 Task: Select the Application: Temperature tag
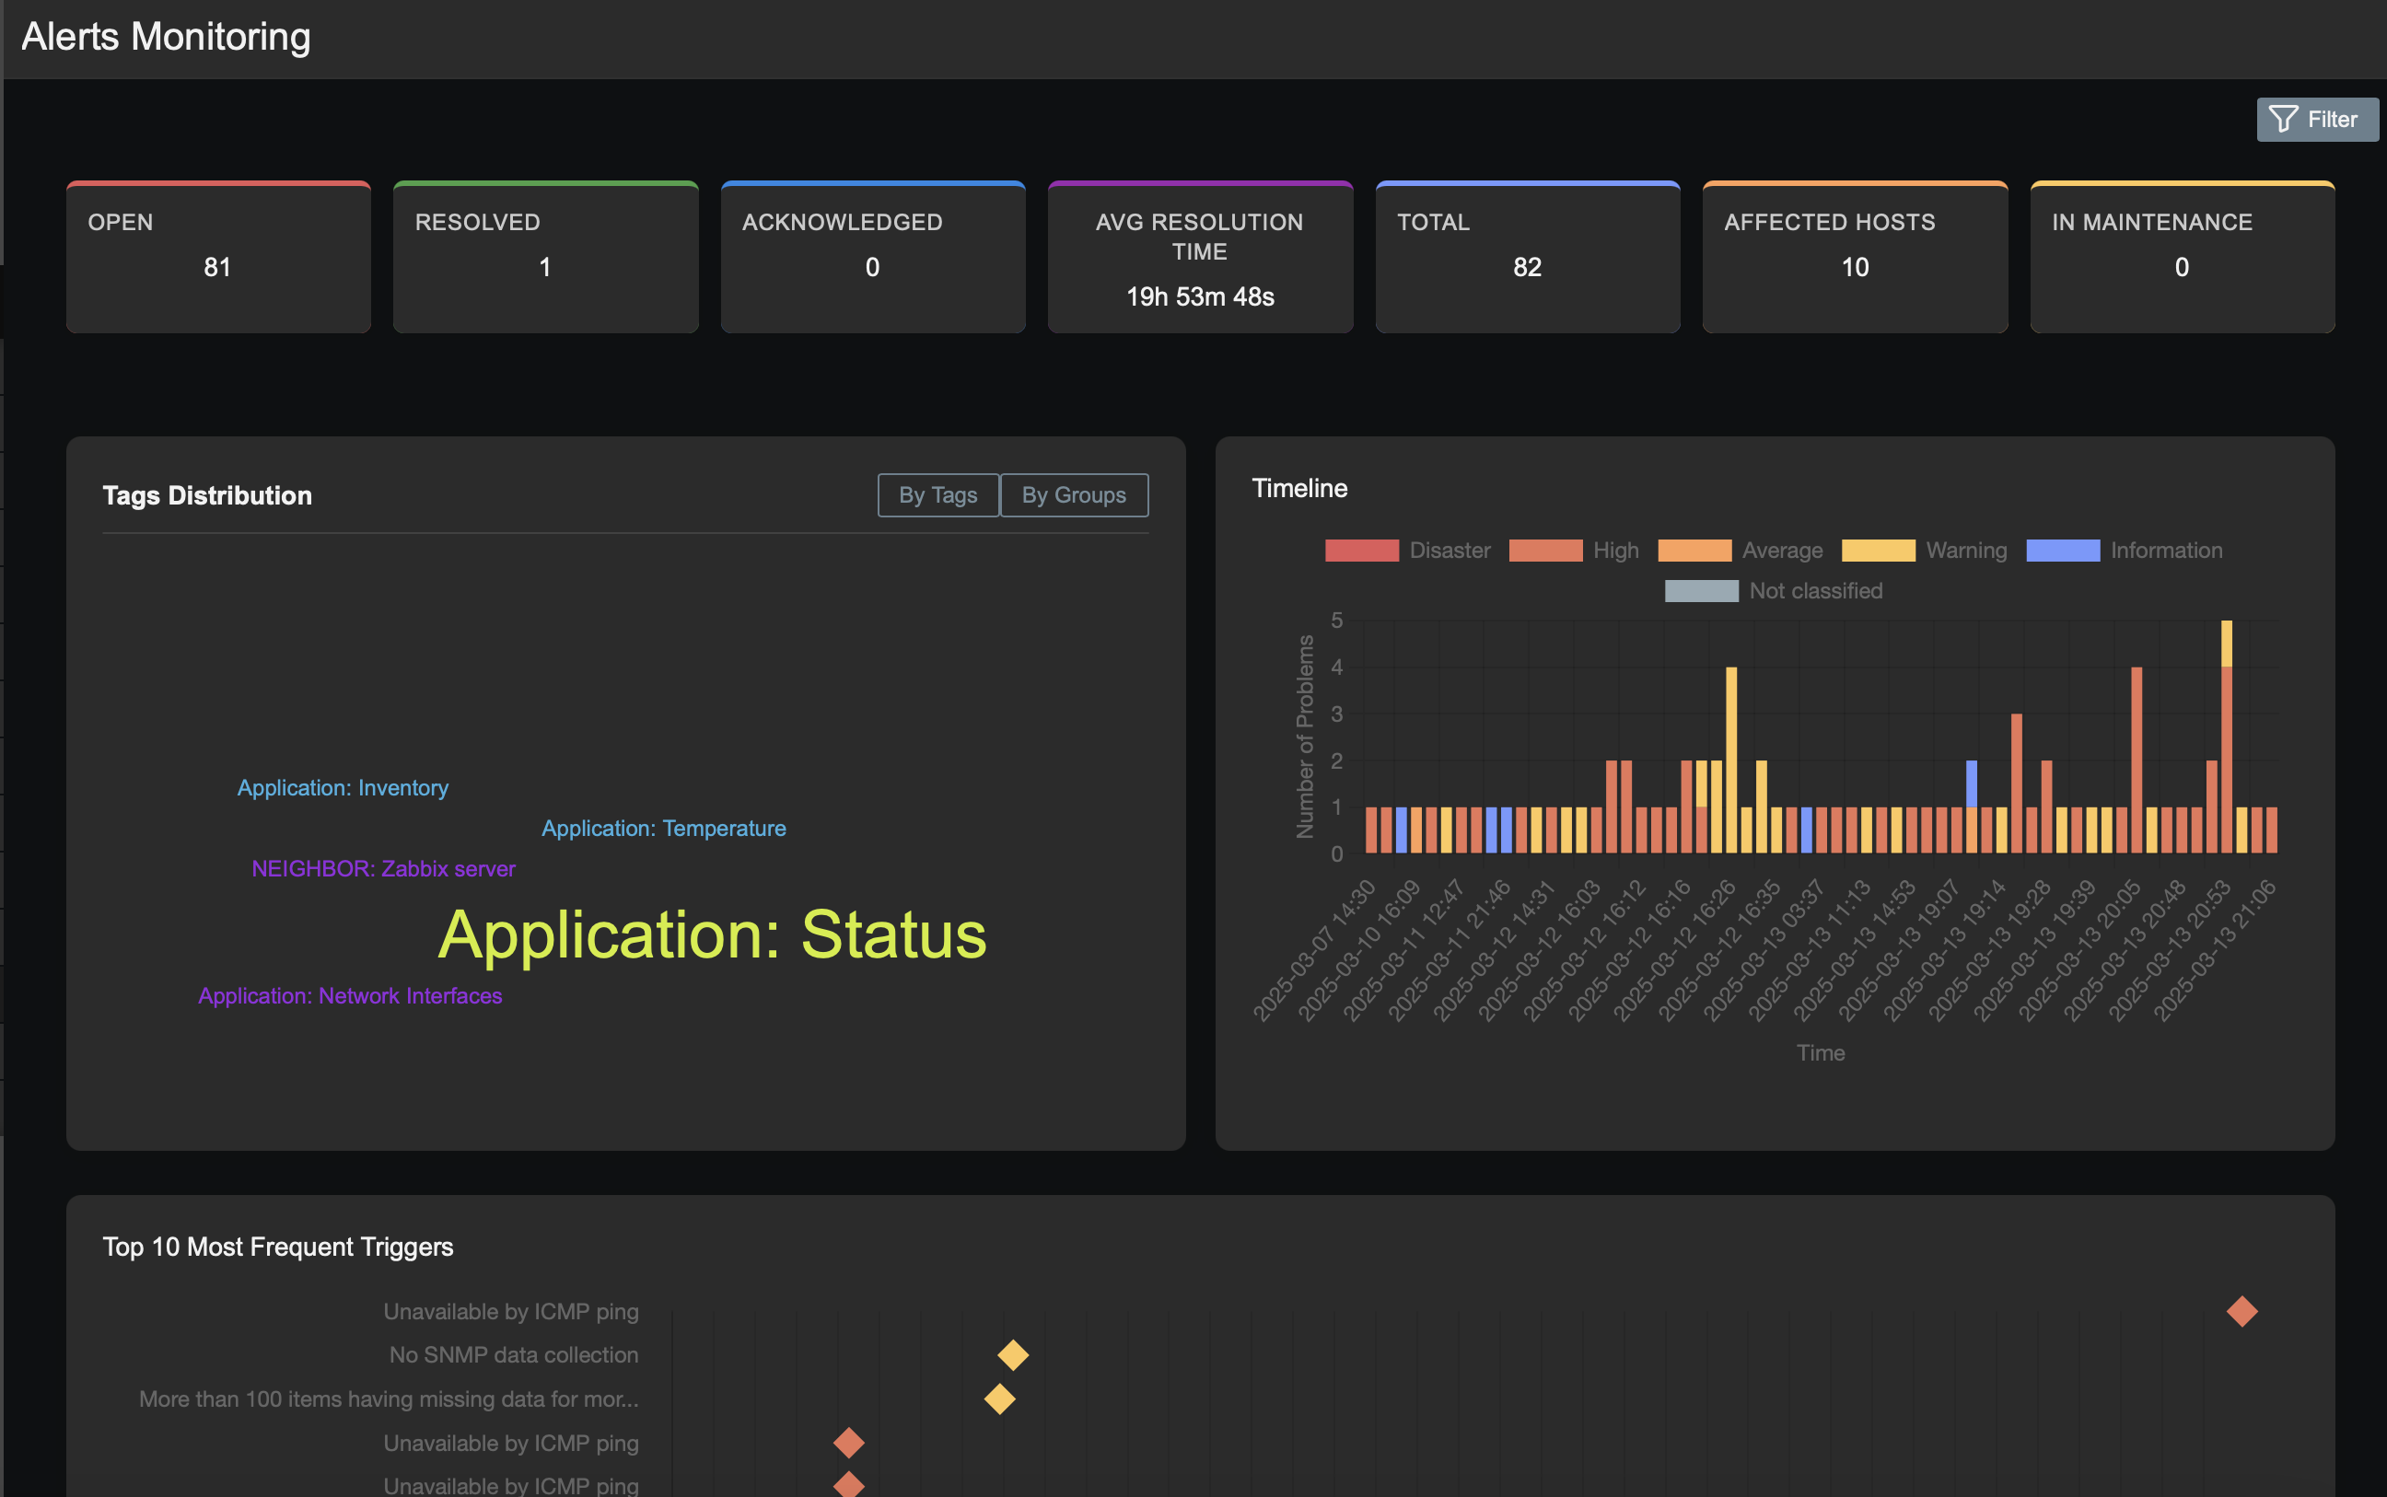pos(663,829)
